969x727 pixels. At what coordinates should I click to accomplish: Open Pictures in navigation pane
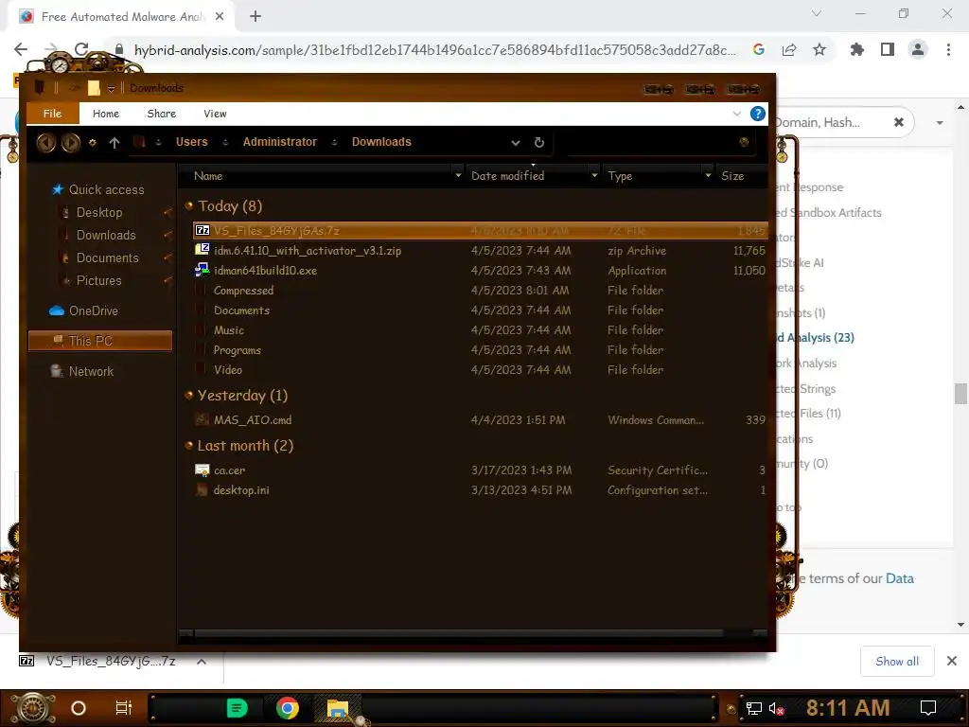[98, 280]
